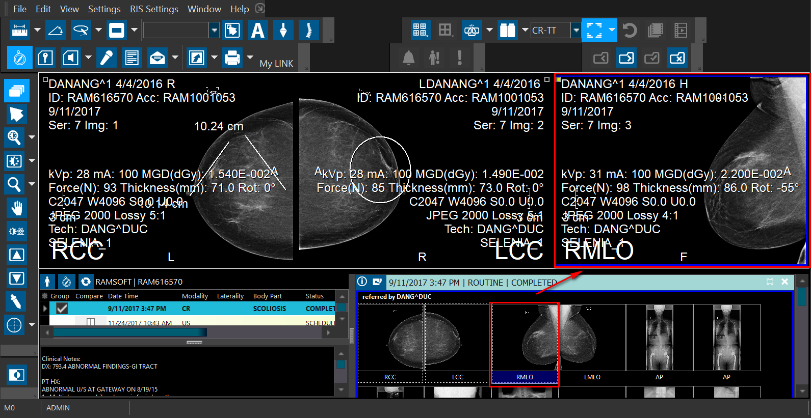Select the pan hand tool

click(16, 208)
